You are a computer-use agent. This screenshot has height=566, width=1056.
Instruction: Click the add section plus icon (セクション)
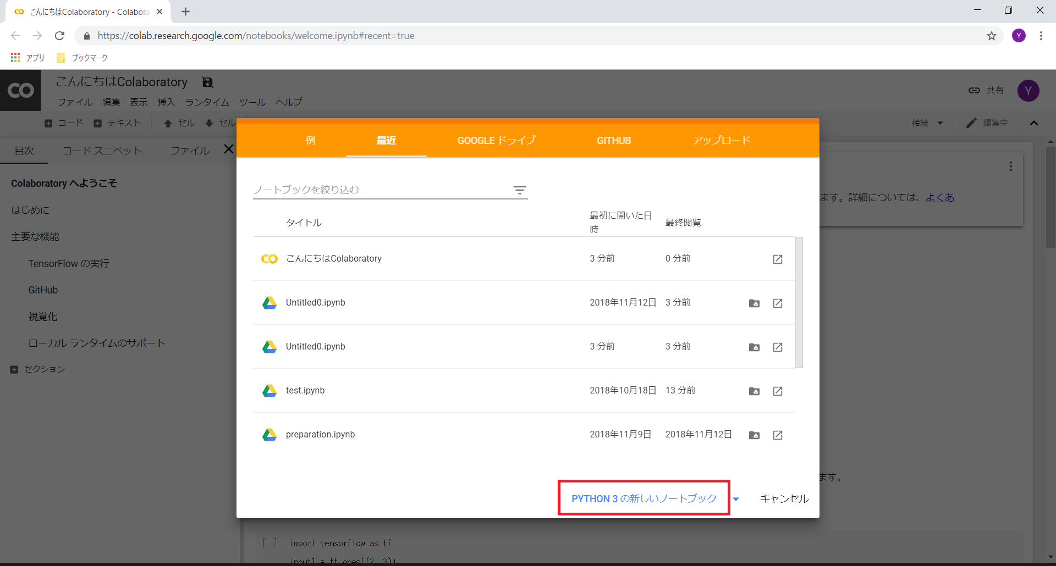[x=14, y=369]
